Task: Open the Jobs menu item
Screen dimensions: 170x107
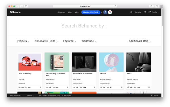Action: [76, 12]
